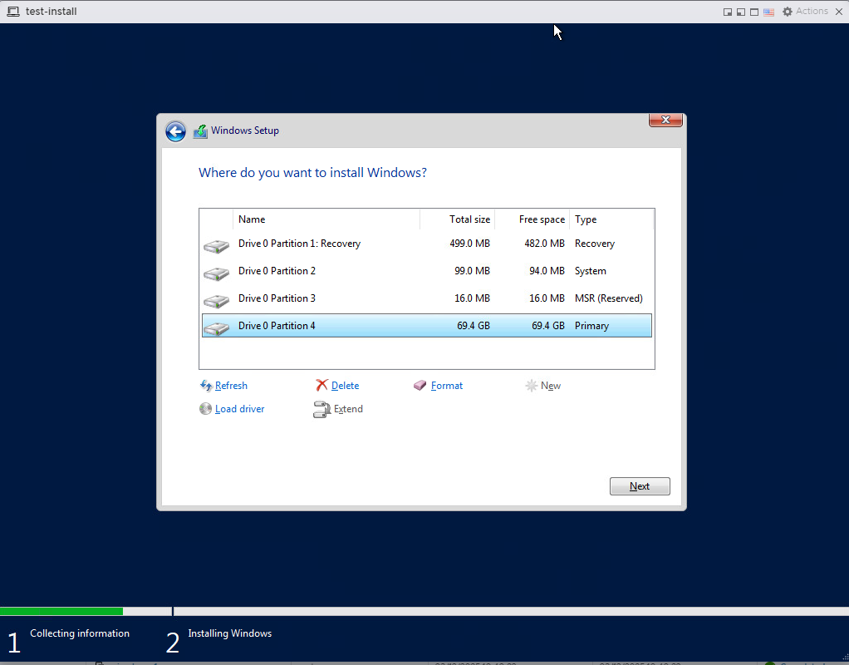The width and height of the screenshot is (849, 665).
Task: Click the Refresh arrows icon
Action: [x=206, y=386]
